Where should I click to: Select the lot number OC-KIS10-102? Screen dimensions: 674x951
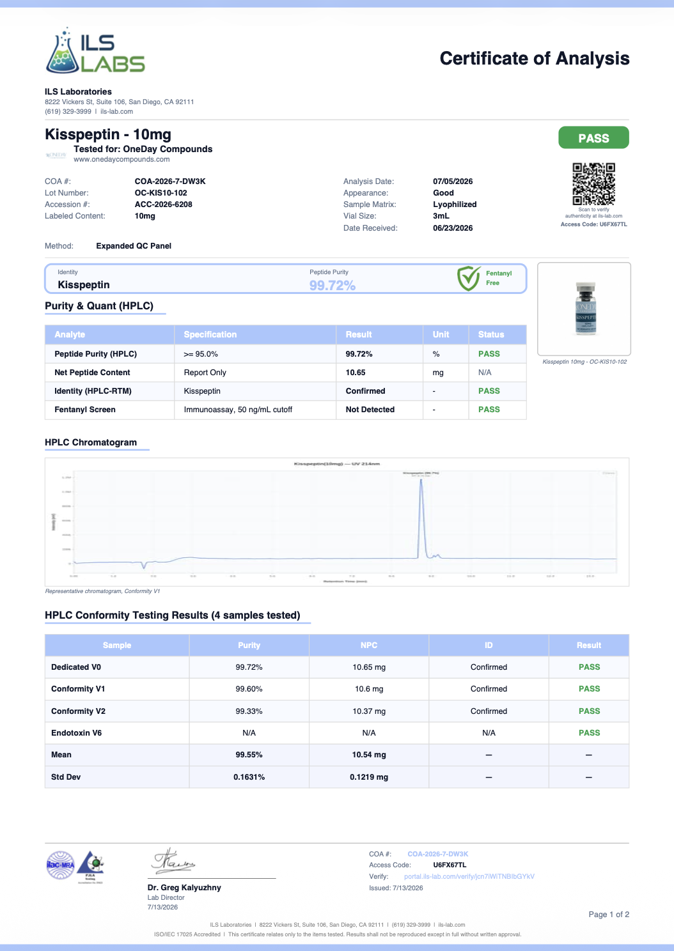[x=161, y=193]
